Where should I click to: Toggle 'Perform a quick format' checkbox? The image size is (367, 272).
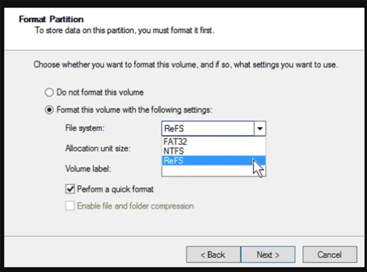point(70,189)
